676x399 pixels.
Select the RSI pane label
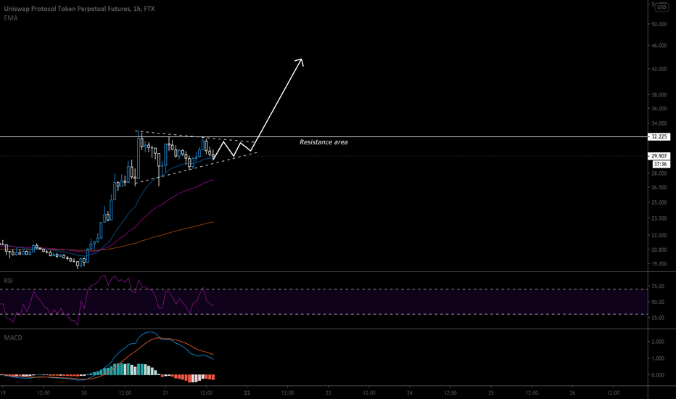click(8, 280)
